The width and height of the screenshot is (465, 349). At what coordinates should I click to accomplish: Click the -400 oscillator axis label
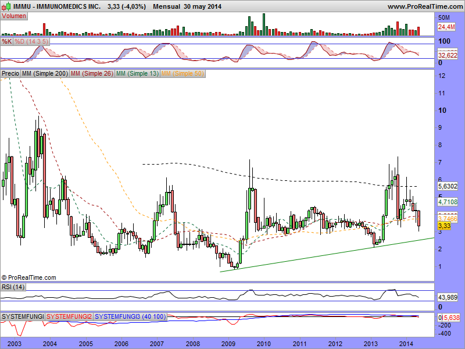(445, 333)
